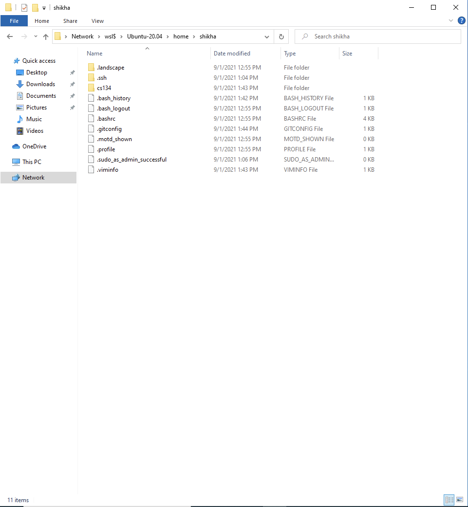Select the .bashrc file icon
Viewport: 468px width, 507px height.
[91, 119]
